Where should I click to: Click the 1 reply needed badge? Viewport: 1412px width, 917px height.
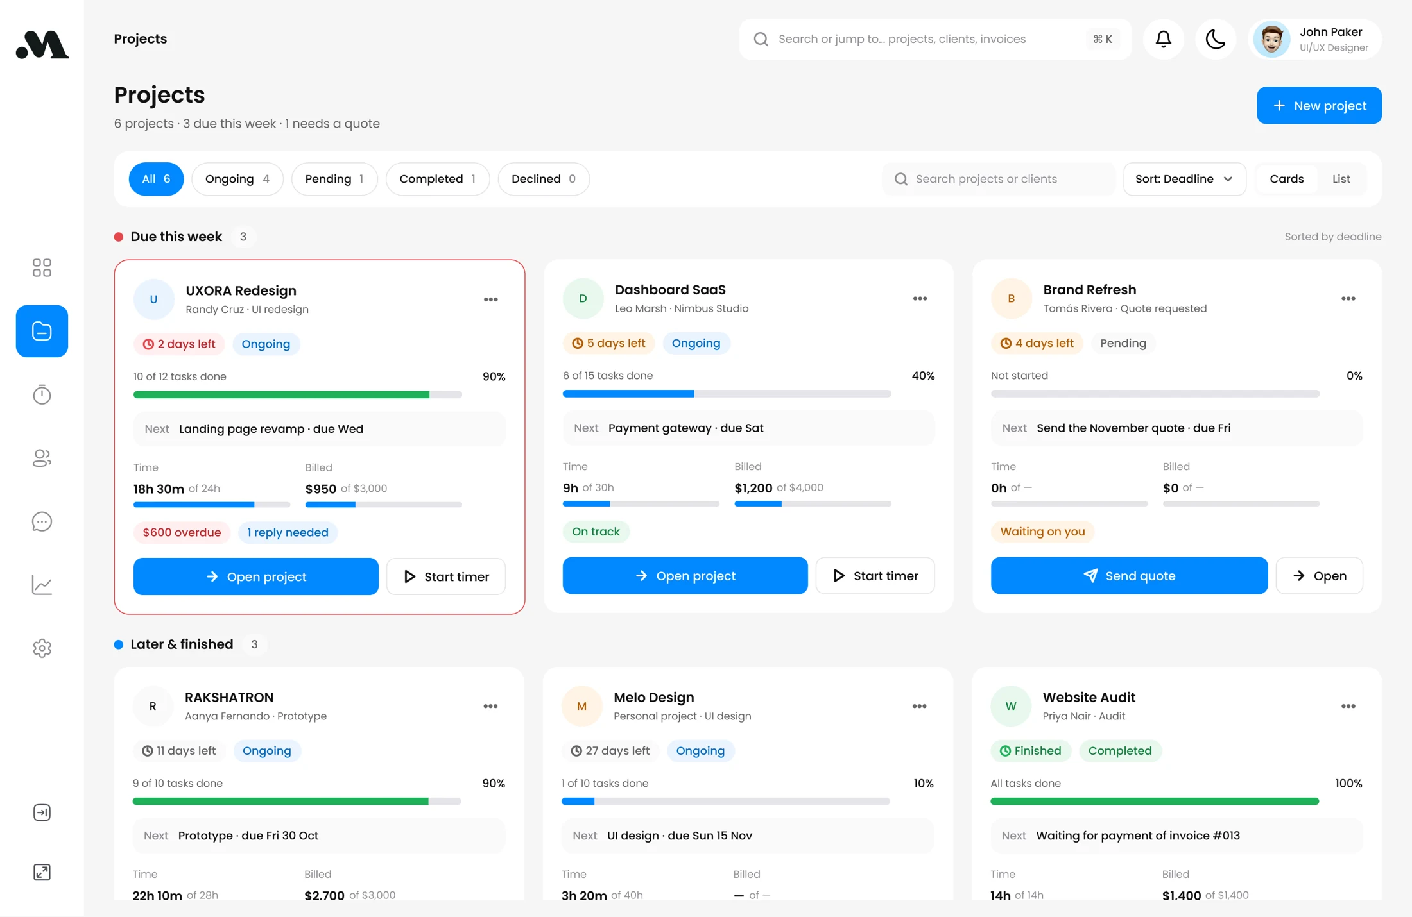(x=288, y=532)
